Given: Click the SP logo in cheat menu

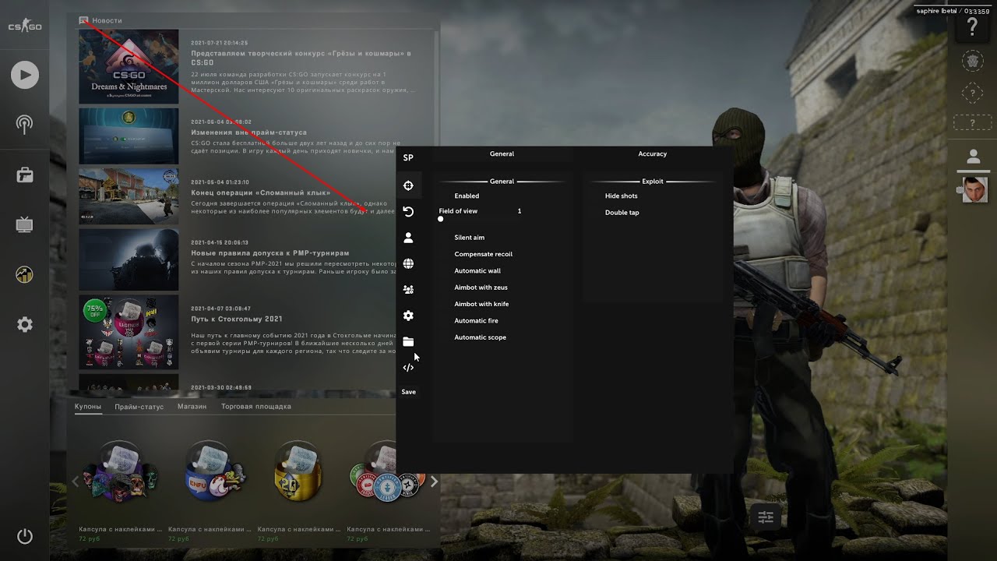Looking at the screenshot, I should pyautogui.click(x=408, y=157).
